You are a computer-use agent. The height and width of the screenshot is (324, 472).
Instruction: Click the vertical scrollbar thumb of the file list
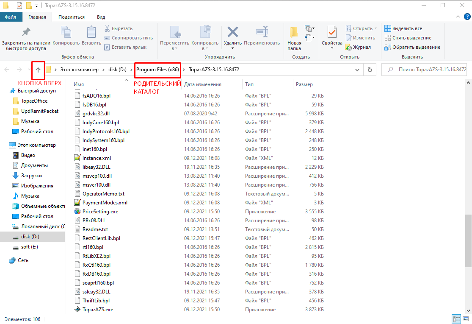tap(468, 241)
